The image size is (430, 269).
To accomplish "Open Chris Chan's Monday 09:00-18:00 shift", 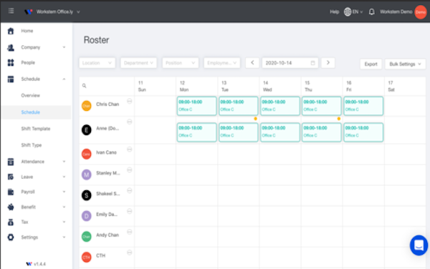I will pyautogui.click(x=197, y=106).
